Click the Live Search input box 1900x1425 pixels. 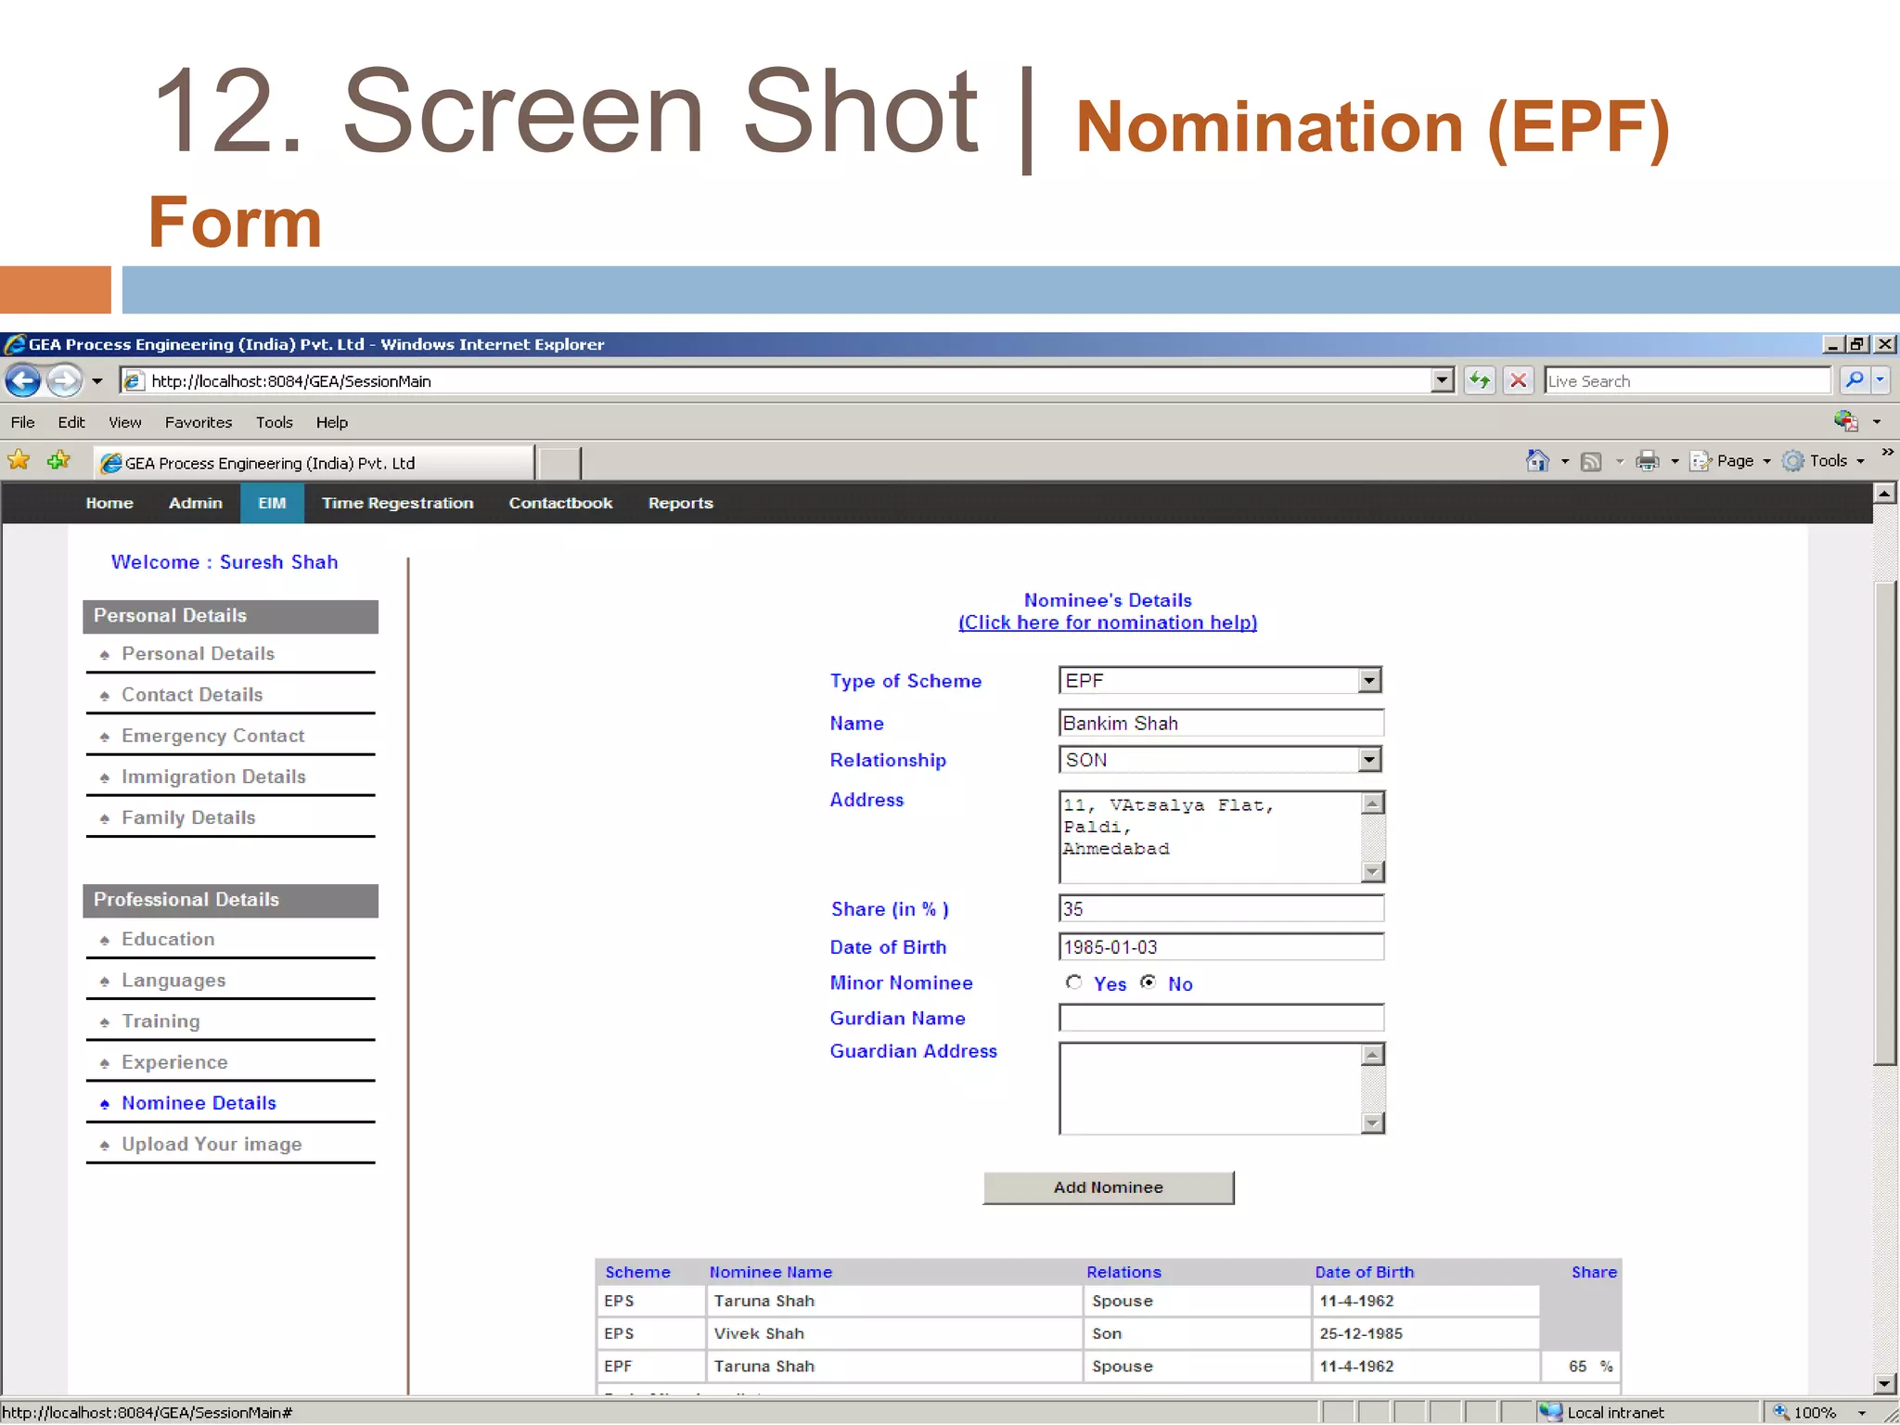[x=1687, y=380]
